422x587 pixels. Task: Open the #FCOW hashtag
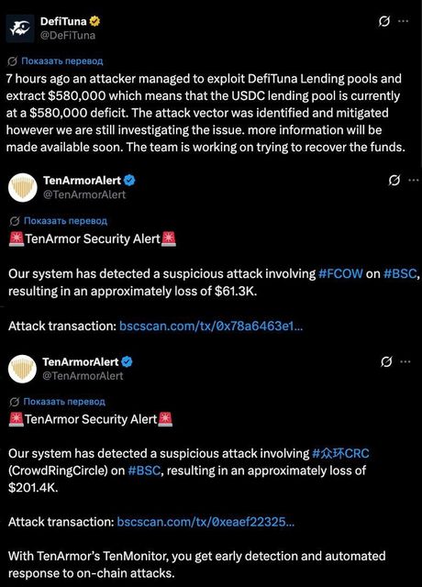(340, 273)
